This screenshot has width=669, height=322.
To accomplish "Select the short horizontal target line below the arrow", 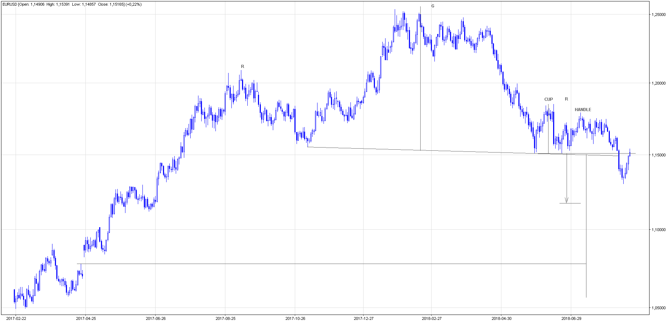I will pos(570,203).
